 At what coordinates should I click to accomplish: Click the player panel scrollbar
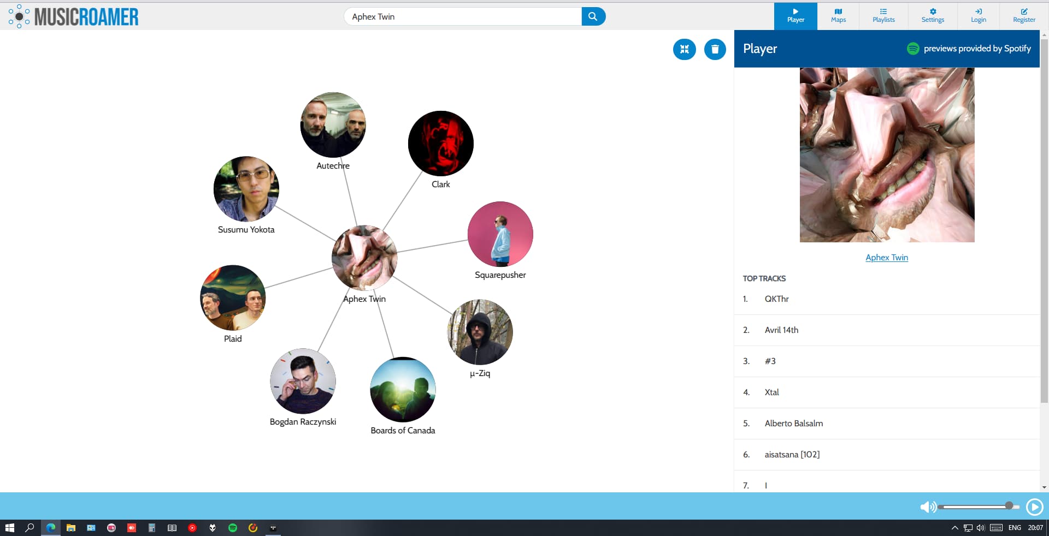coord(1044,221)
